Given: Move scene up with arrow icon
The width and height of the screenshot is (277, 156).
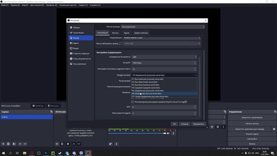Looking at the screenshot, I should pyautogui.click(x=20, y=144).
